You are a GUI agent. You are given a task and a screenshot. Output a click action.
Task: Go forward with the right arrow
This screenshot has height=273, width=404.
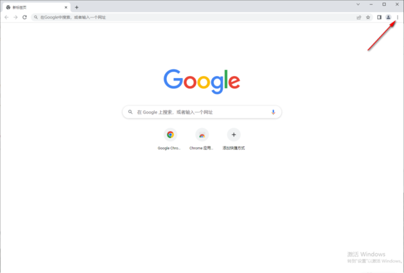point(15,17)
